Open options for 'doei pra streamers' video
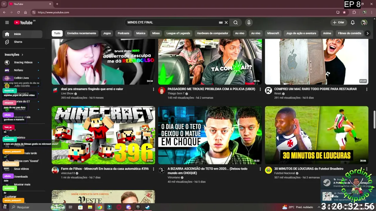The height and width of the screenshot is (211, 376). point(153,89)
